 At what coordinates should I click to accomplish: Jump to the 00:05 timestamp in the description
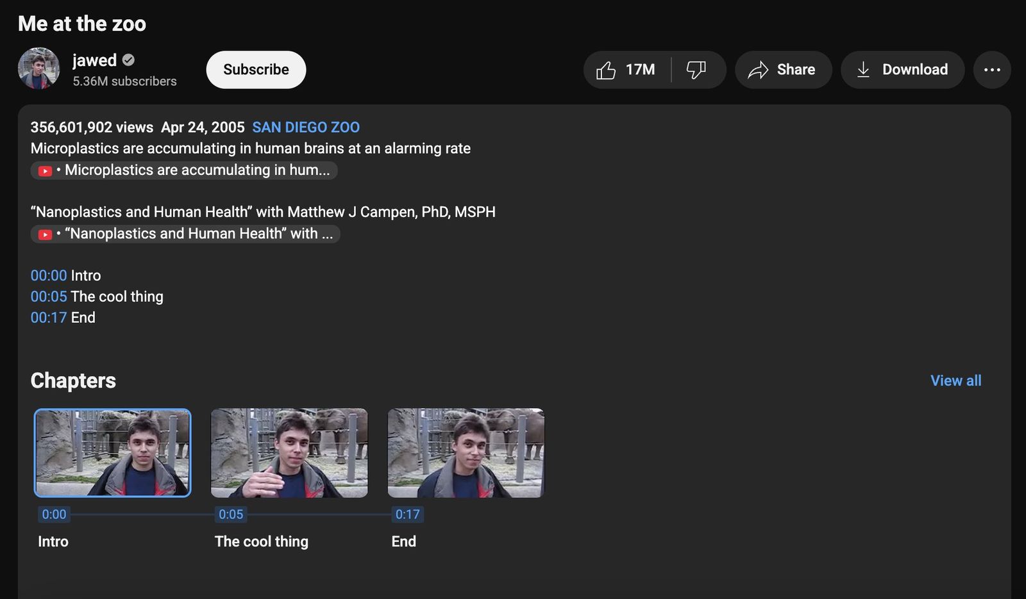click(x=49, y=297)
